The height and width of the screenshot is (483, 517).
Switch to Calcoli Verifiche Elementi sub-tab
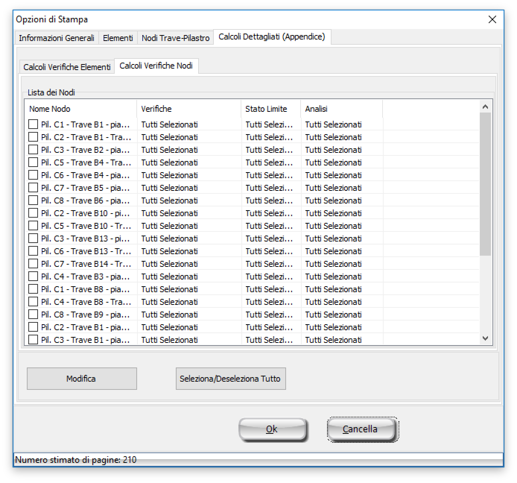67,67
